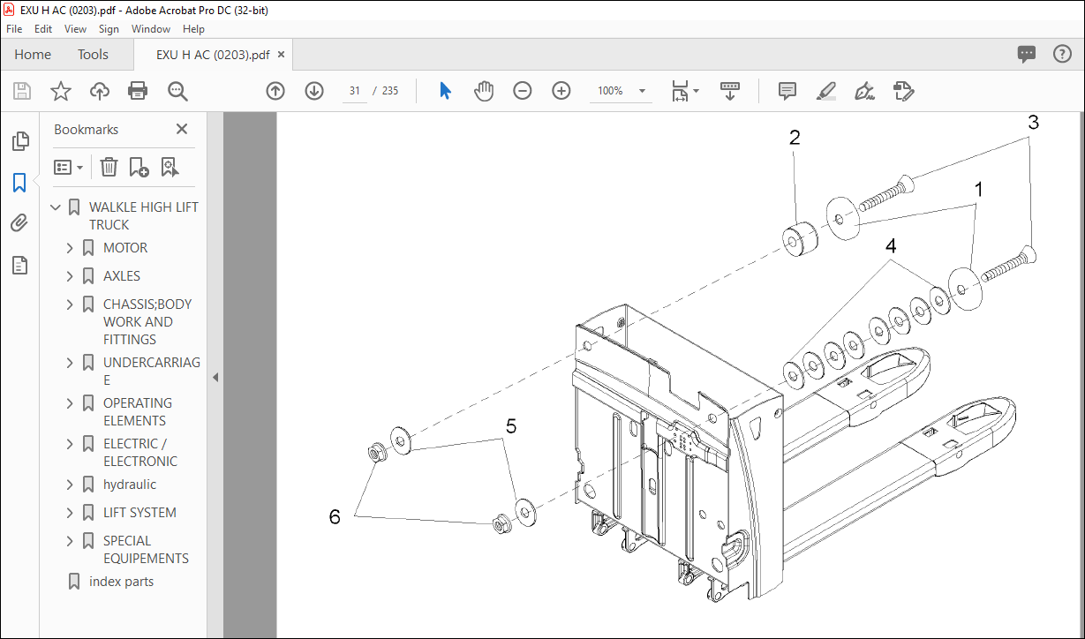
Task: Delete selected bookmark with trash icon
Action: tap(109, 167)
